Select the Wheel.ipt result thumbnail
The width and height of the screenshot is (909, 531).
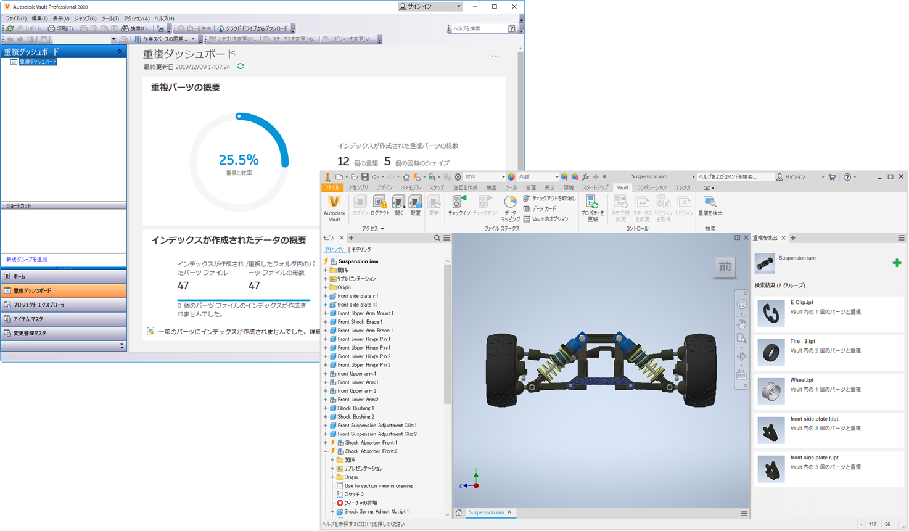pos(771,391)
